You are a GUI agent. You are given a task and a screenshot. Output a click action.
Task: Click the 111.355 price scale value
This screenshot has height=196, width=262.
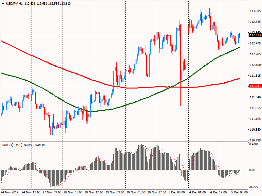255,108
